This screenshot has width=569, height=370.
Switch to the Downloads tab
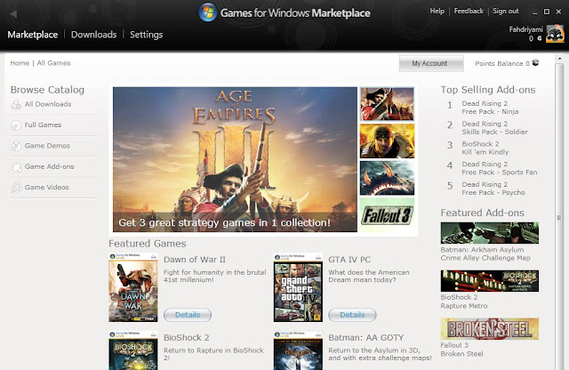pos(93,35)
